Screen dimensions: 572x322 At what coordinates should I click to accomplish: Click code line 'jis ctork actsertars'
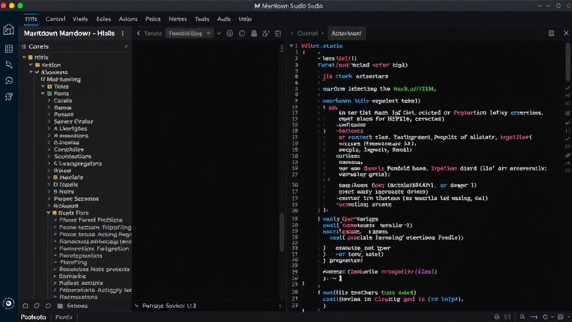[x=355, y=76]
